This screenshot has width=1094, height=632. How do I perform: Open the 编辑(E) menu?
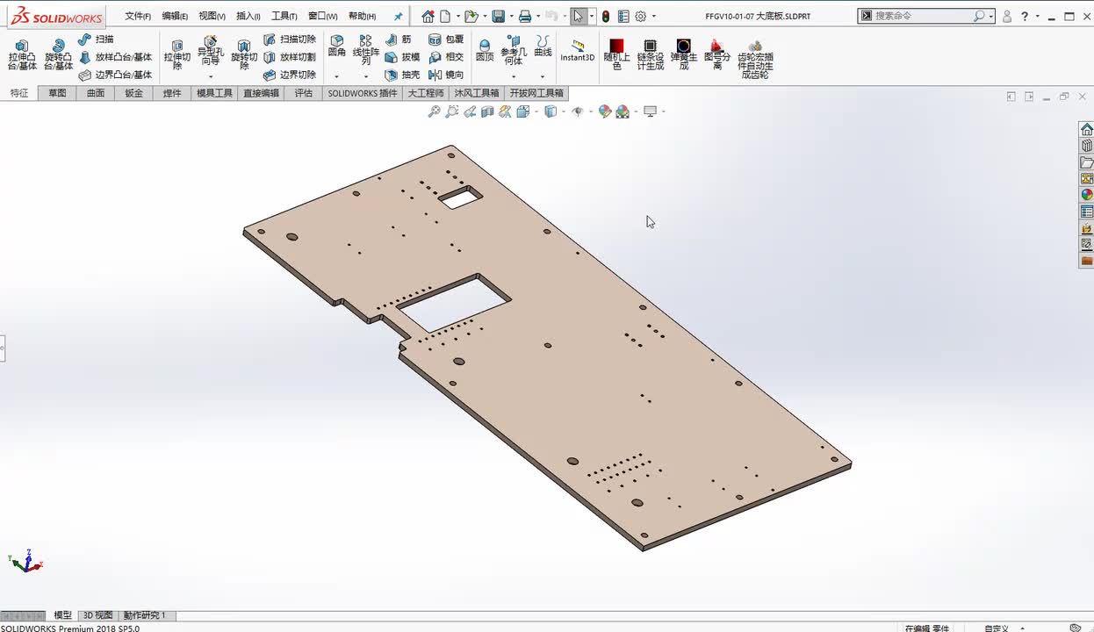click(175, 16)
